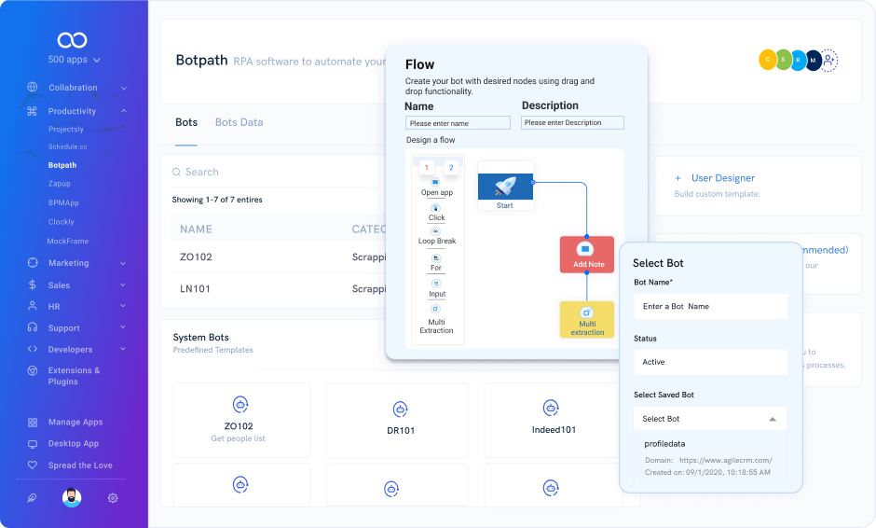Screen dimensions: 876x528
Task: Click the add user avatar icon
Action: click(x=828, y=61)
